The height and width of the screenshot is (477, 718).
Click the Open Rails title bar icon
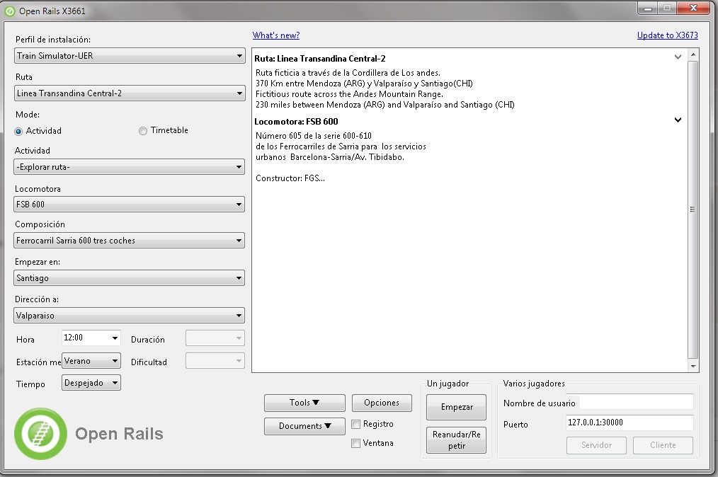pos(10,11)
